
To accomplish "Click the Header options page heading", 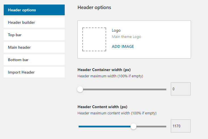I will coord(94,7).
